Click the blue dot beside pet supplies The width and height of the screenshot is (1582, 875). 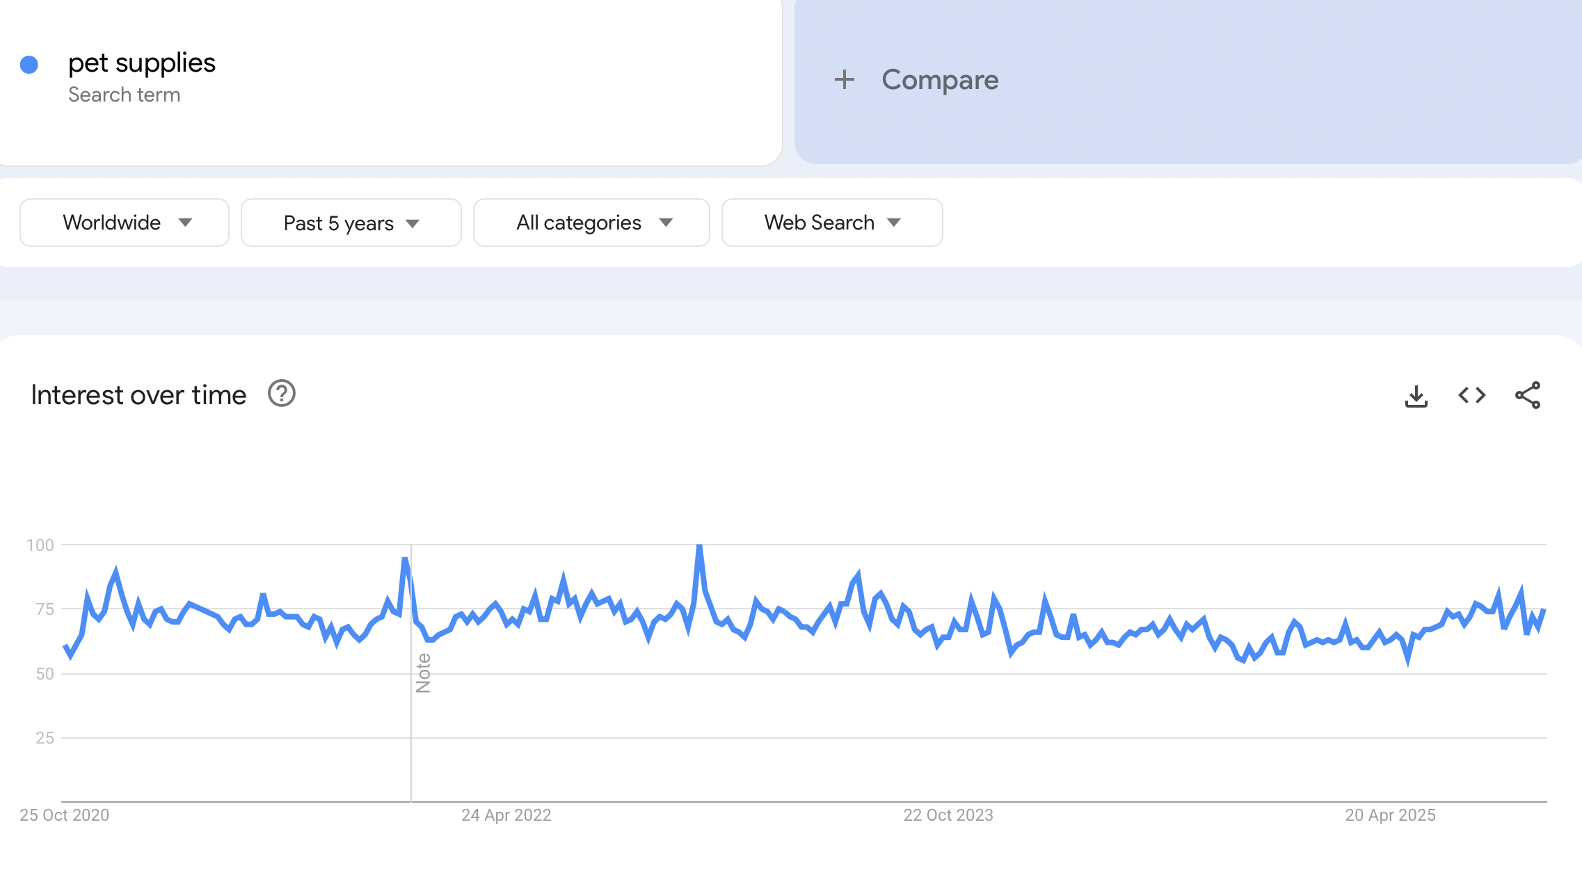coord(29,65)
